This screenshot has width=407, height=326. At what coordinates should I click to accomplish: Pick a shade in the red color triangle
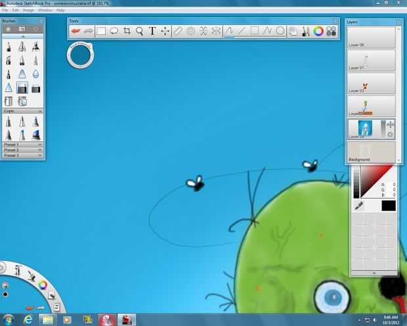pyautogui.click(x=374, y=179)
